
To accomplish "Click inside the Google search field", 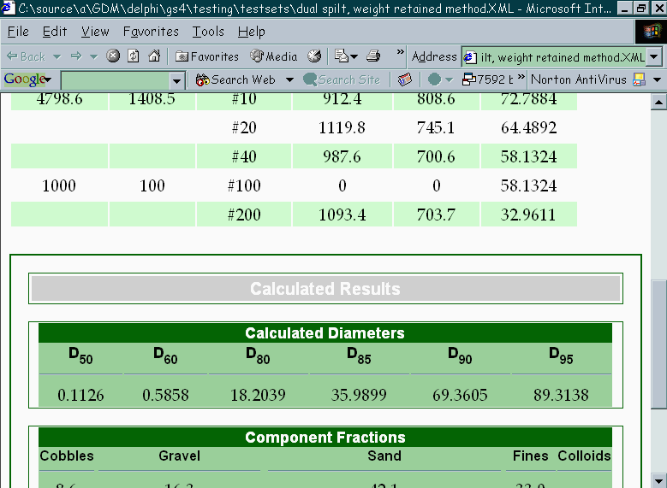I will click(115, 80).
